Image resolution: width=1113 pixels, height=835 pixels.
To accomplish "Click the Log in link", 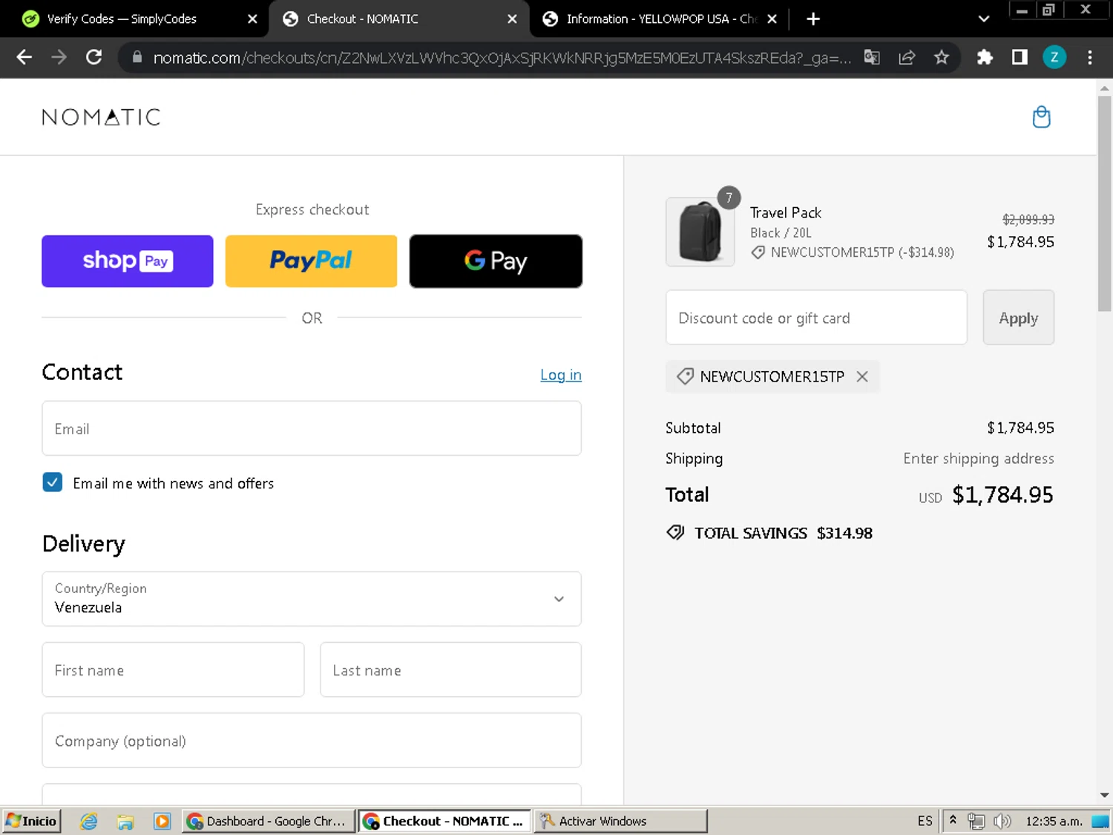I will pos(561,375).
